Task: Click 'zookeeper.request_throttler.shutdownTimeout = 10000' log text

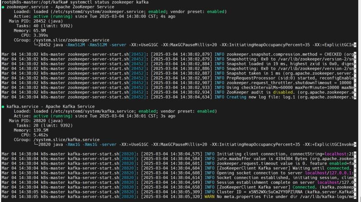Action: click(x=289, y=83)
